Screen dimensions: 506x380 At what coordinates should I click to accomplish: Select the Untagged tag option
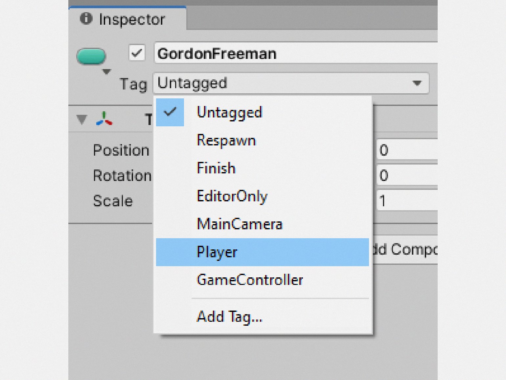229,113
